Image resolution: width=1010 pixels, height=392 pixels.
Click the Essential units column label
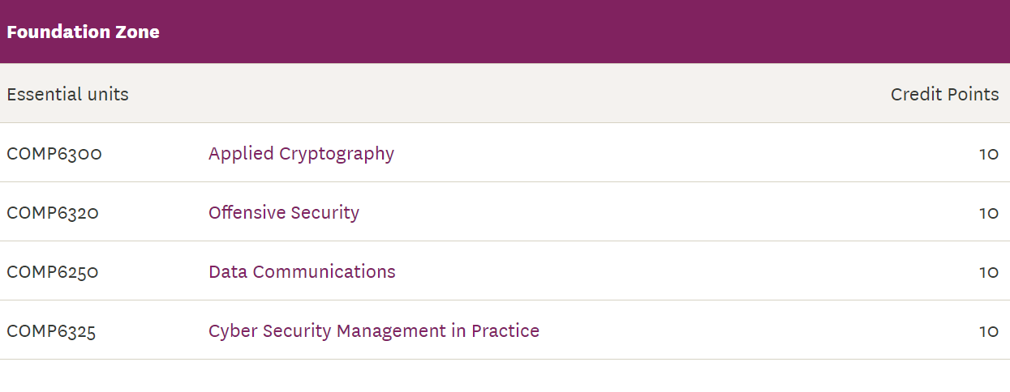click(x=68, y=94)
